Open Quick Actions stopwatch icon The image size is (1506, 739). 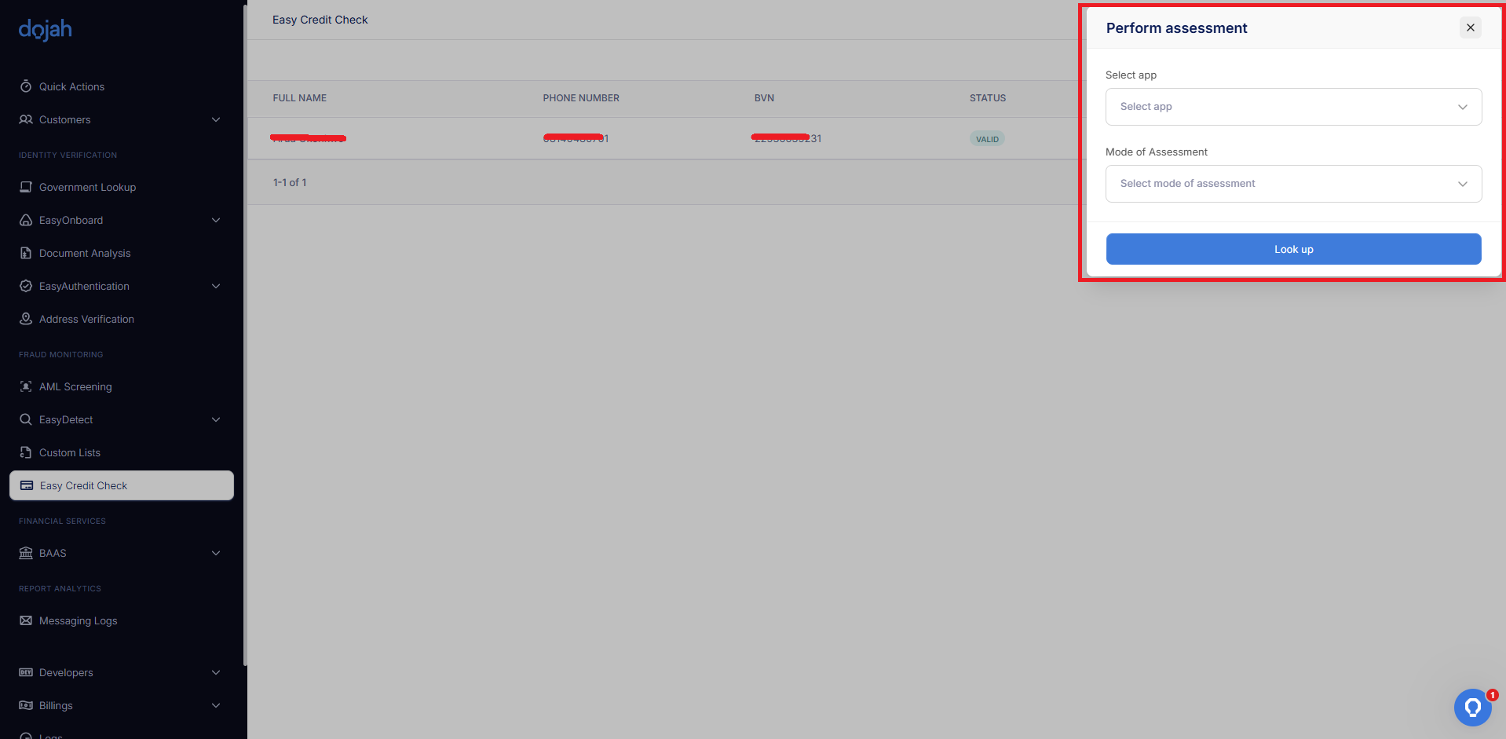[26, 86]
